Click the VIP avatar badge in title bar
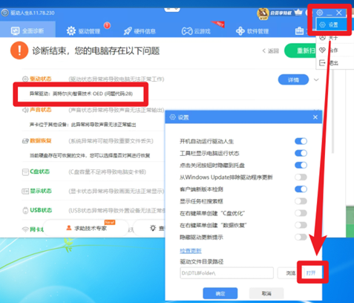Image resolution: width=354 pixels, height=303 pixels. point(263,13)
